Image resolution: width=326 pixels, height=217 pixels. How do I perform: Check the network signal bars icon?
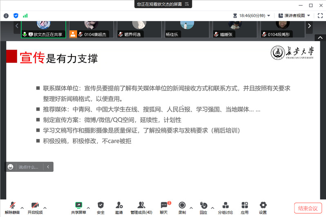click(25, 15)
